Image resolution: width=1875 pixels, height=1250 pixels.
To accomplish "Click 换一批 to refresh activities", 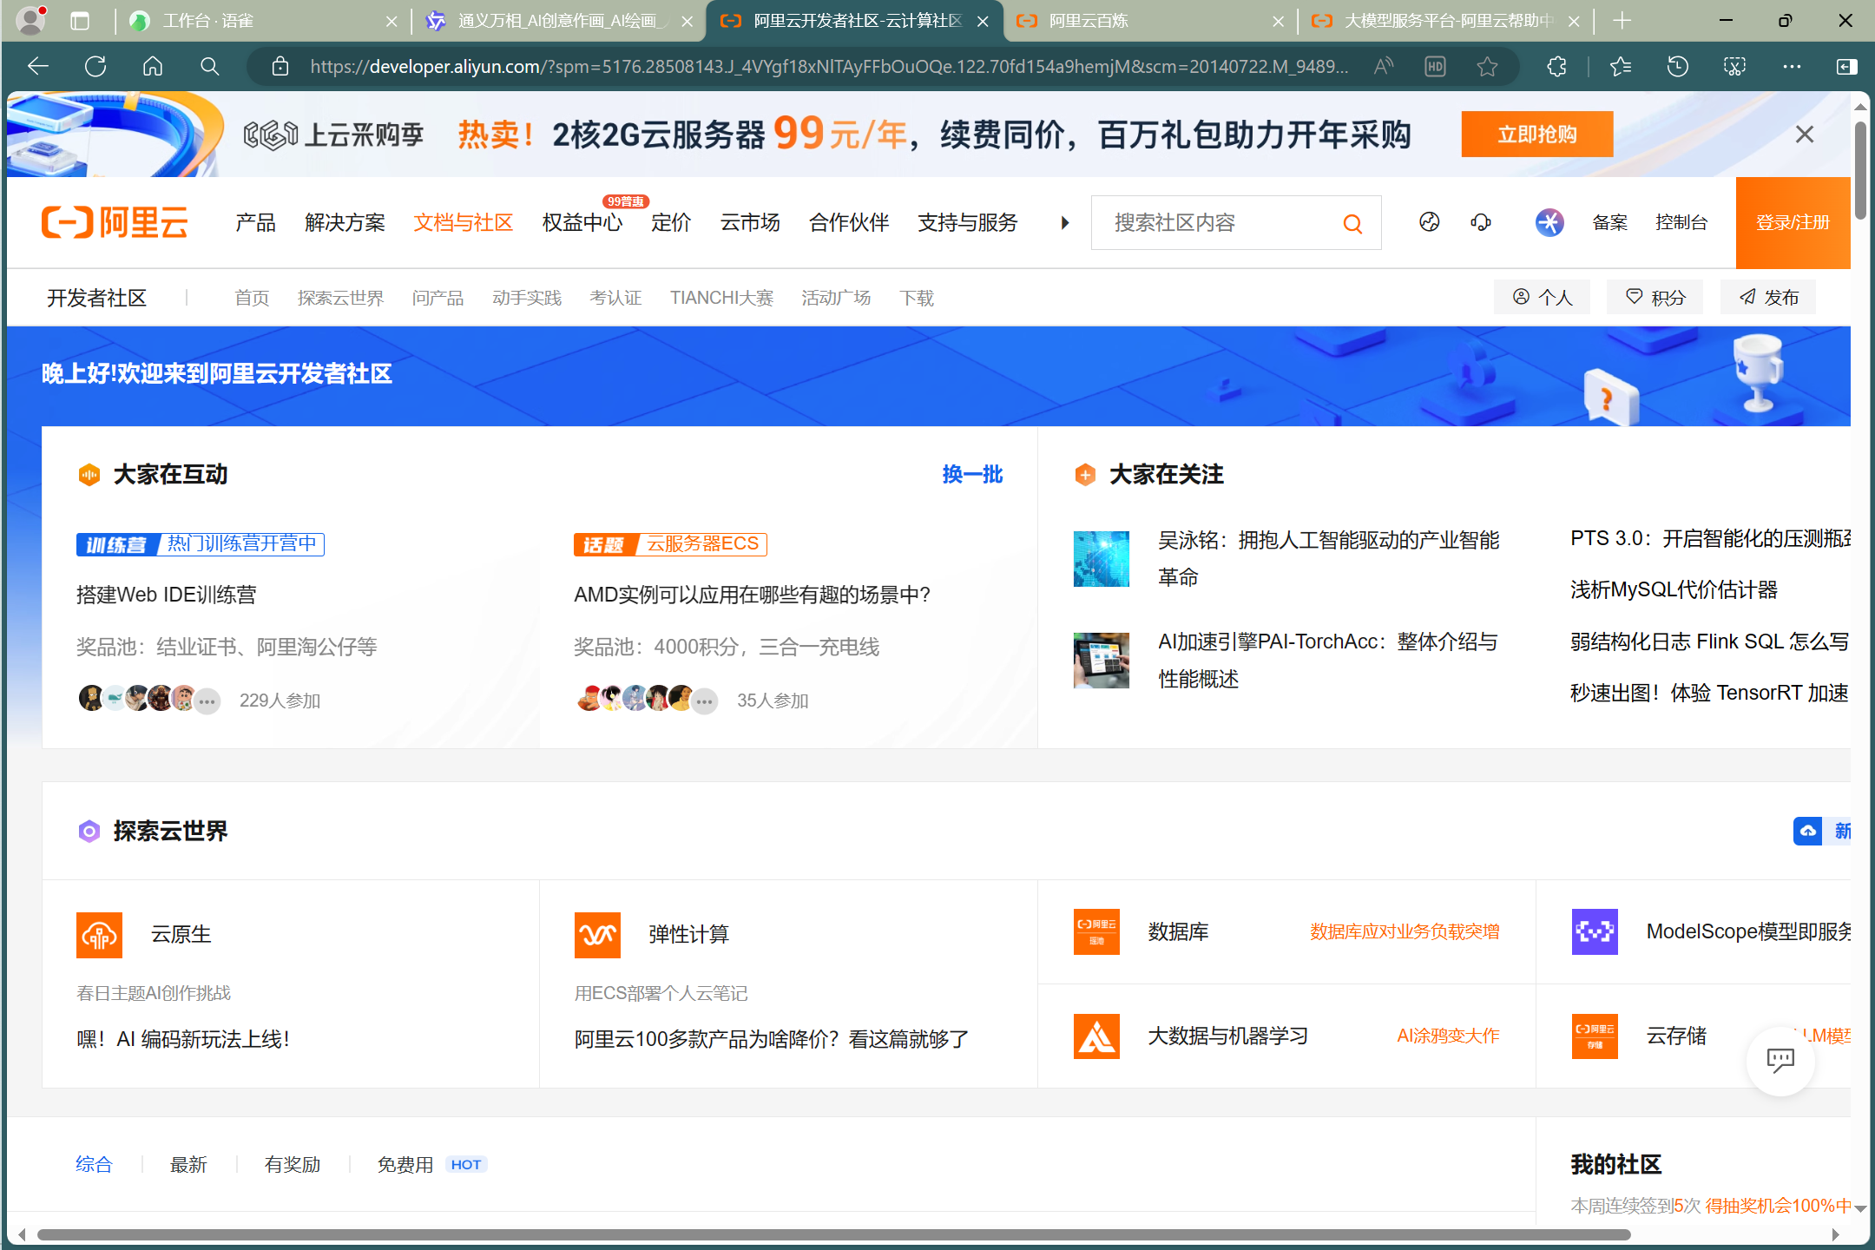I will [x=972, y=474].
